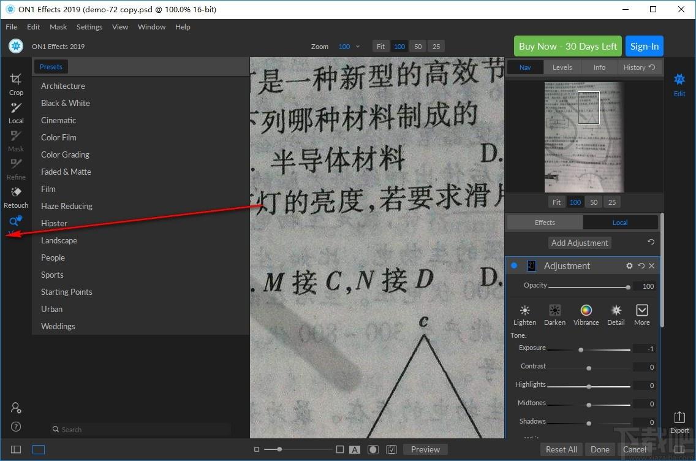Select the Retouch tool

click(16, 197)
